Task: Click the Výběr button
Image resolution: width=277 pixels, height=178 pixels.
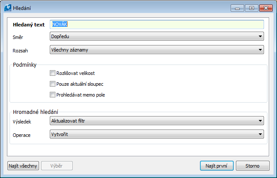Action: tap(57, 165)
